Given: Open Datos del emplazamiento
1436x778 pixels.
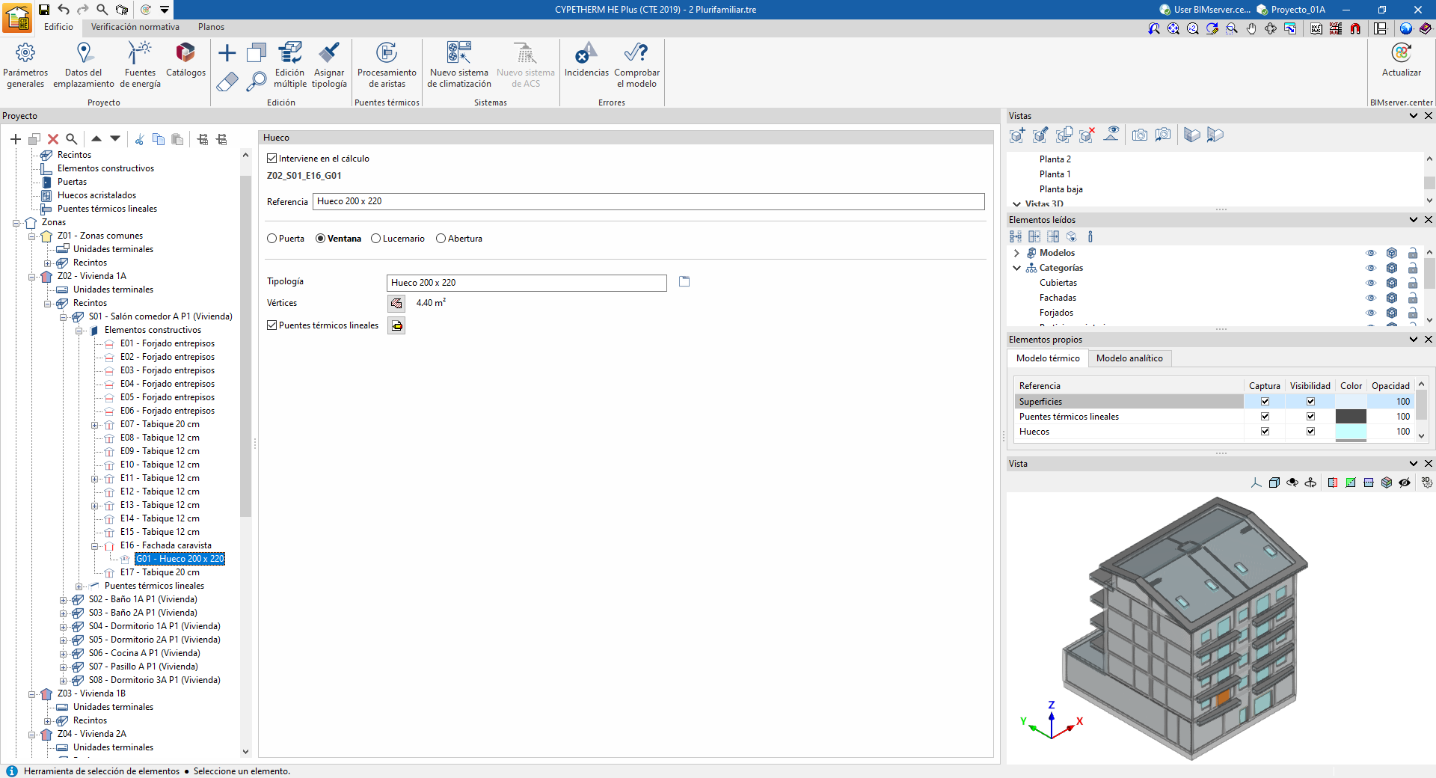Looking at the screenshot, I should (84, 65).
